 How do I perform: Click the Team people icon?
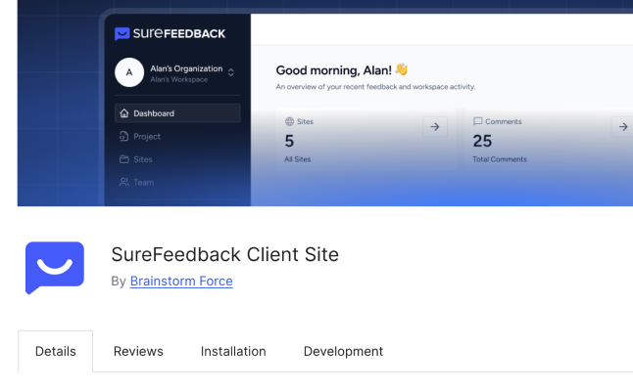coord(124,183)
